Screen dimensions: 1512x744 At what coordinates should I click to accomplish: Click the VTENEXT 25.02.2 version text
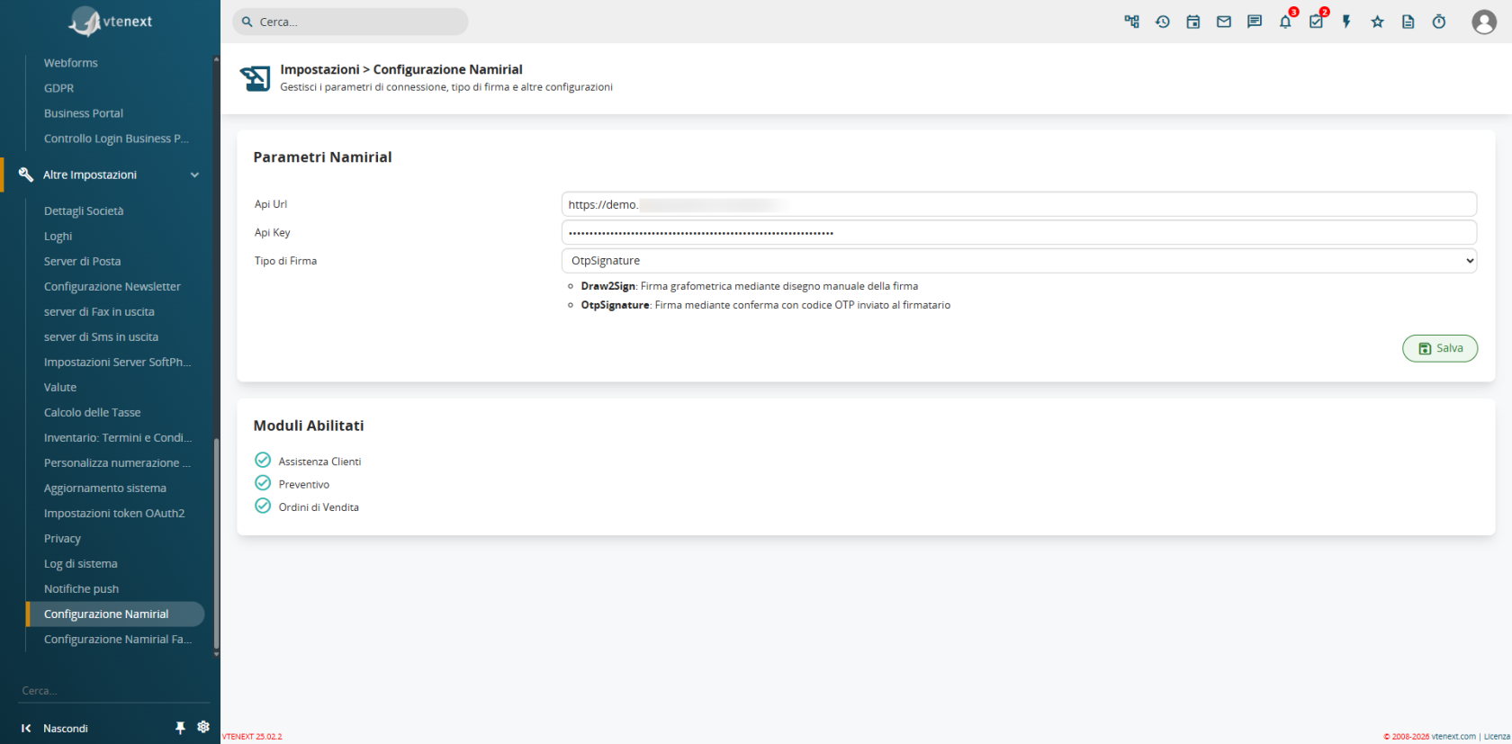(x=252, y=737)
